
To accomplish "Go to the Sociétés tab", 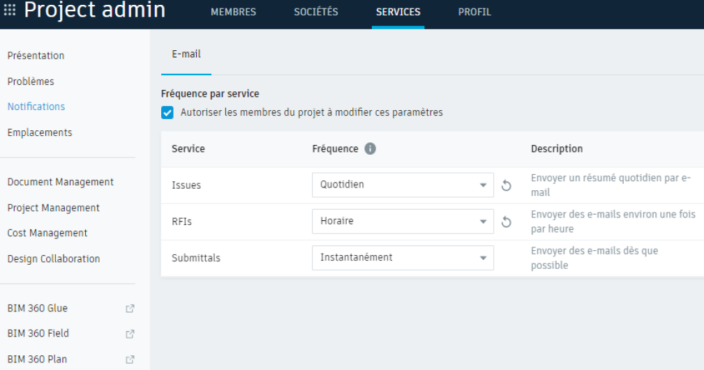I will 316,13.
